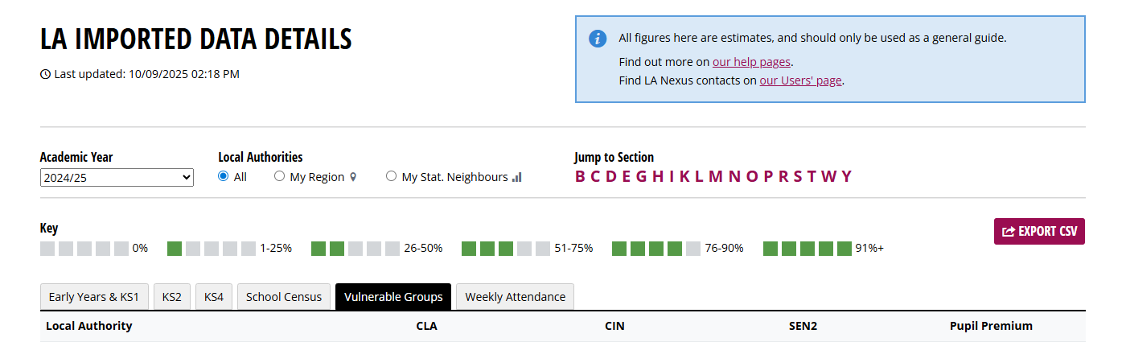Open the KS4 tab

(214, 297)
